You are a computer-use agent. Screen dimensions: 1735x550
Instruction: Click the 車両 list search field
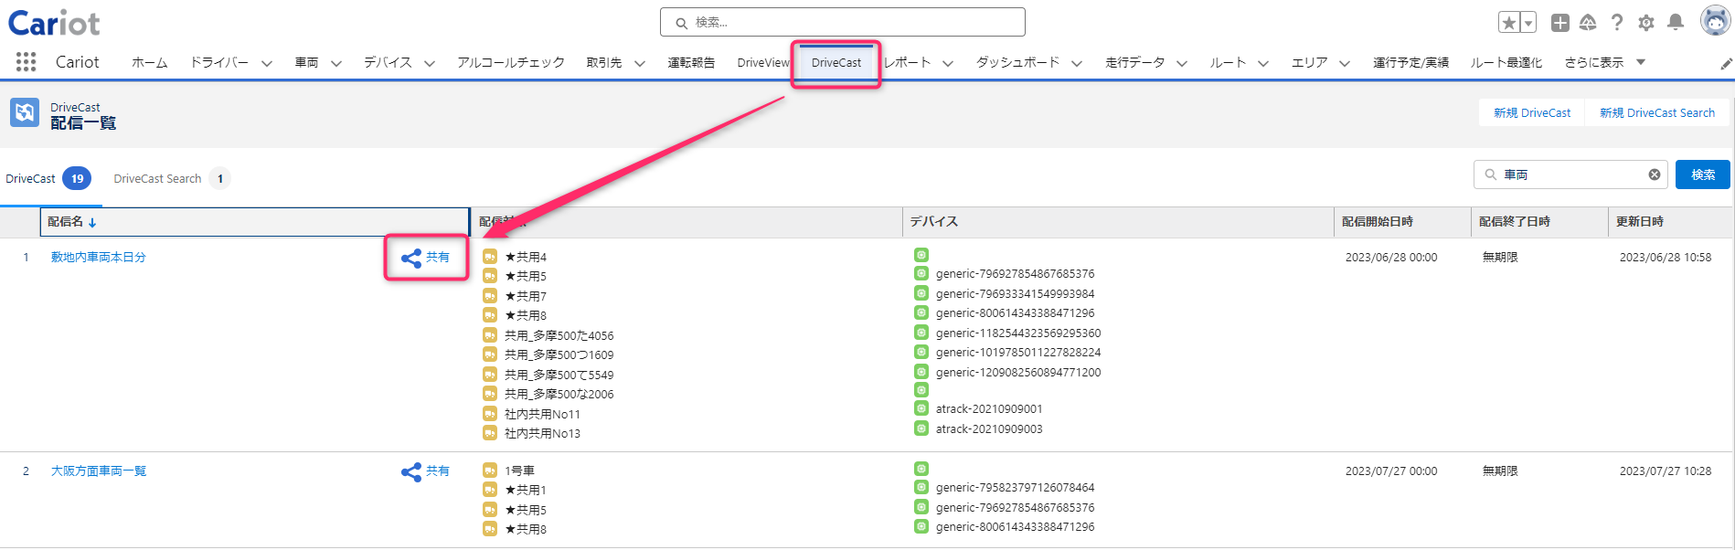pyautogui.click(x=1570, y=175)
